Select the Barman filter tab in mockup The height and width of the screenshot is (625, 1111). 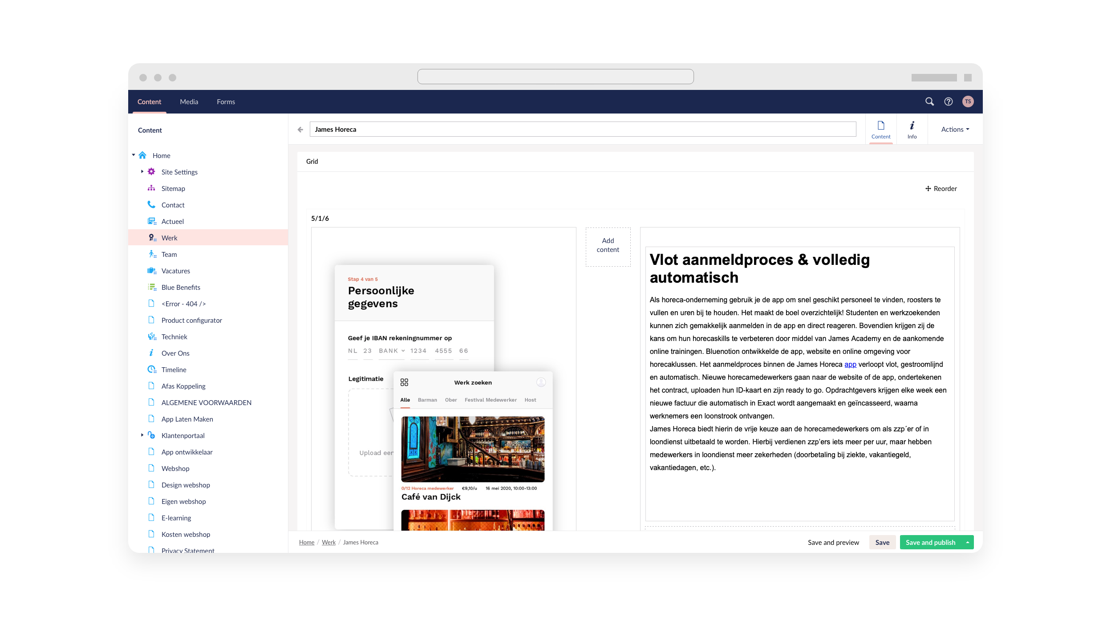(x=427, y=400)
